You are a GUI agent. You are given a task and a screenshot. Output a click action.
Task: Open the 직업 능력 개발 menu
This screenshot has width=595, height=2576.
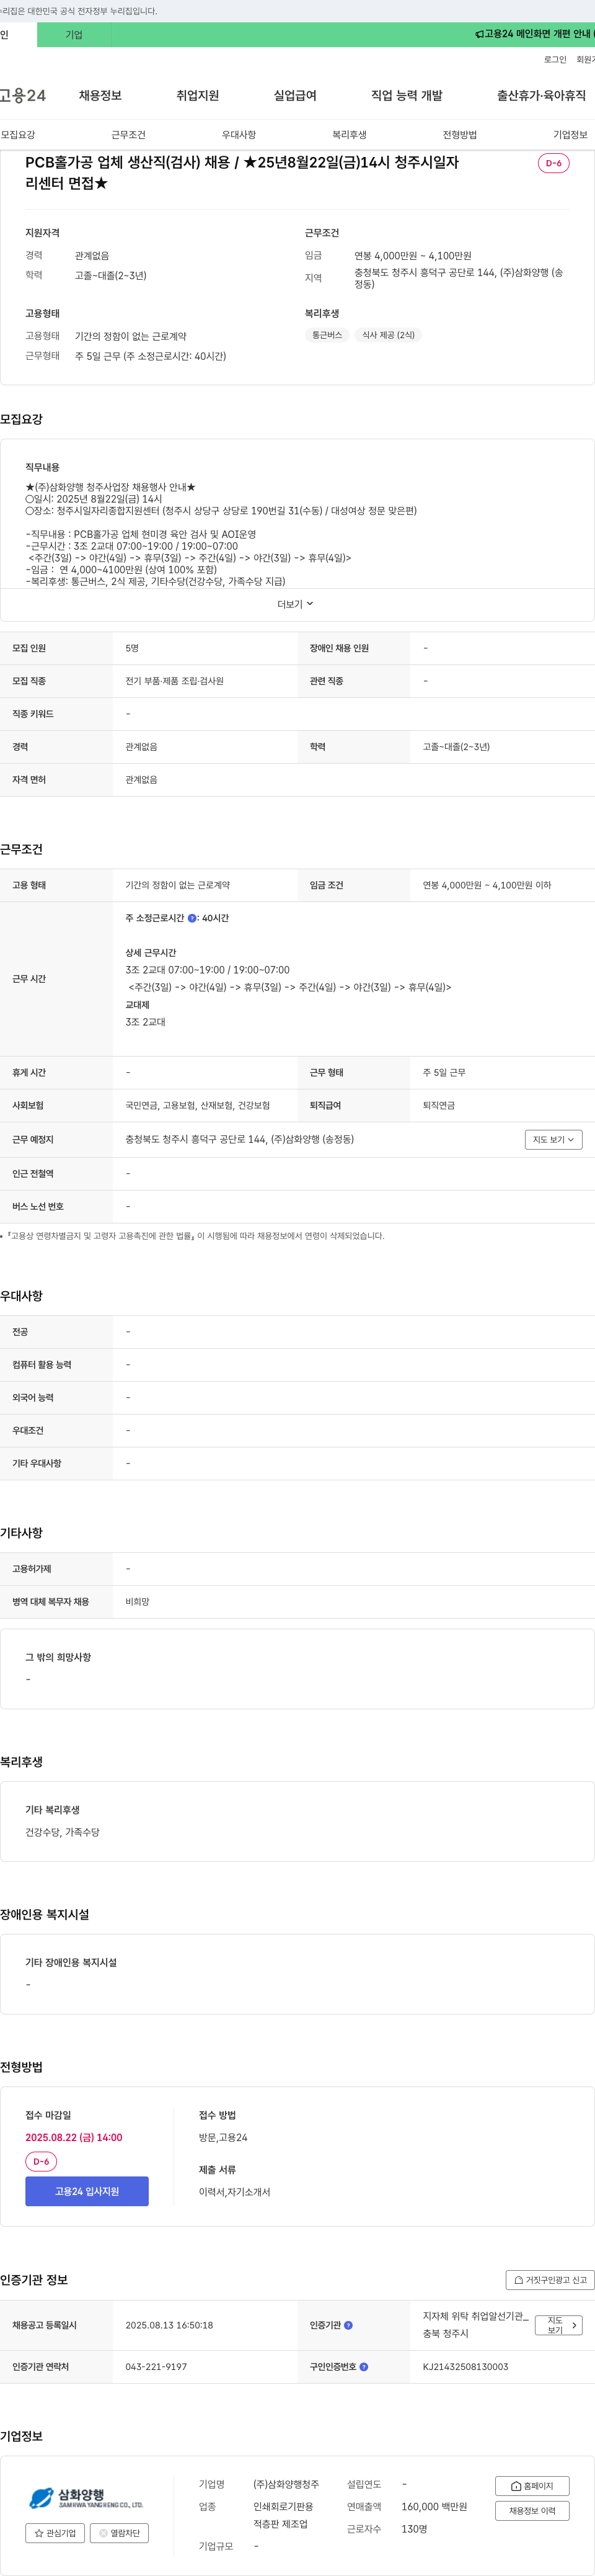[407, 96]
